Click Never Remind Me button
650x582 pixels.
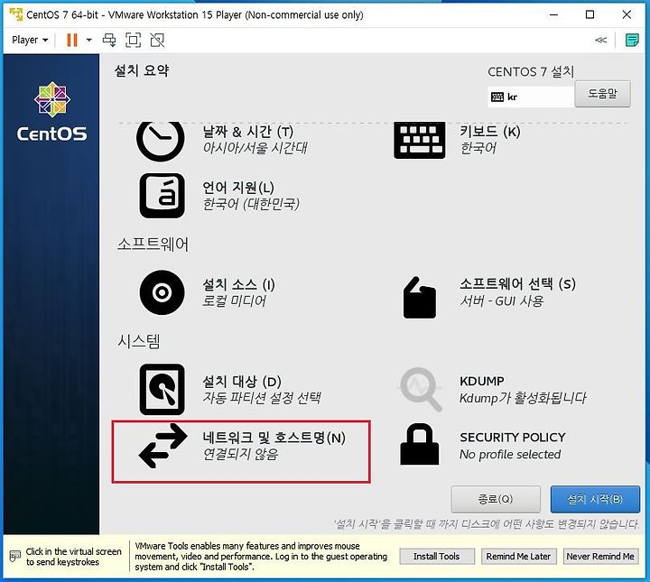point(600,557)
